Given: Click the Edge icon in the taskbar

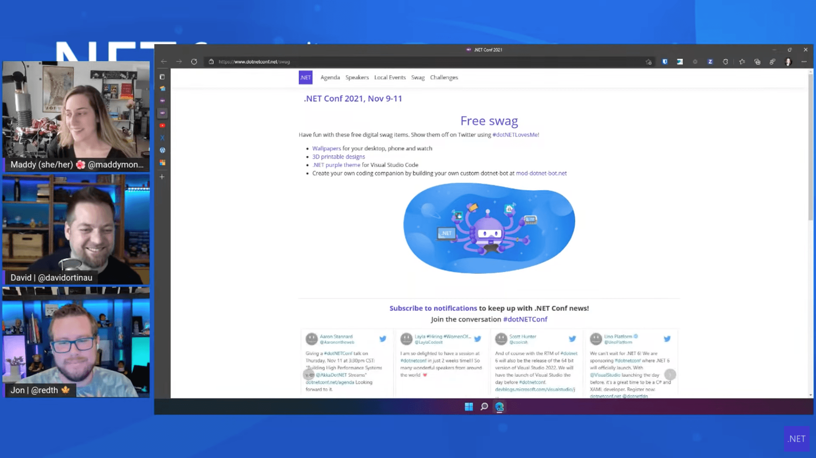Looking at the screenshot, I should [x=499, y=406].
